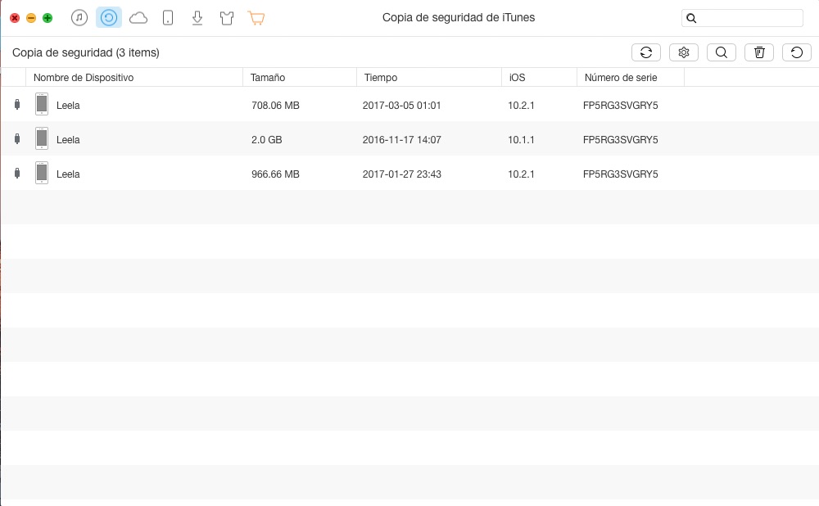This screenshot has width=819, height=506.
Task: Click the 2017-01-27 23:43 time cell
Action: coord(401,174)
